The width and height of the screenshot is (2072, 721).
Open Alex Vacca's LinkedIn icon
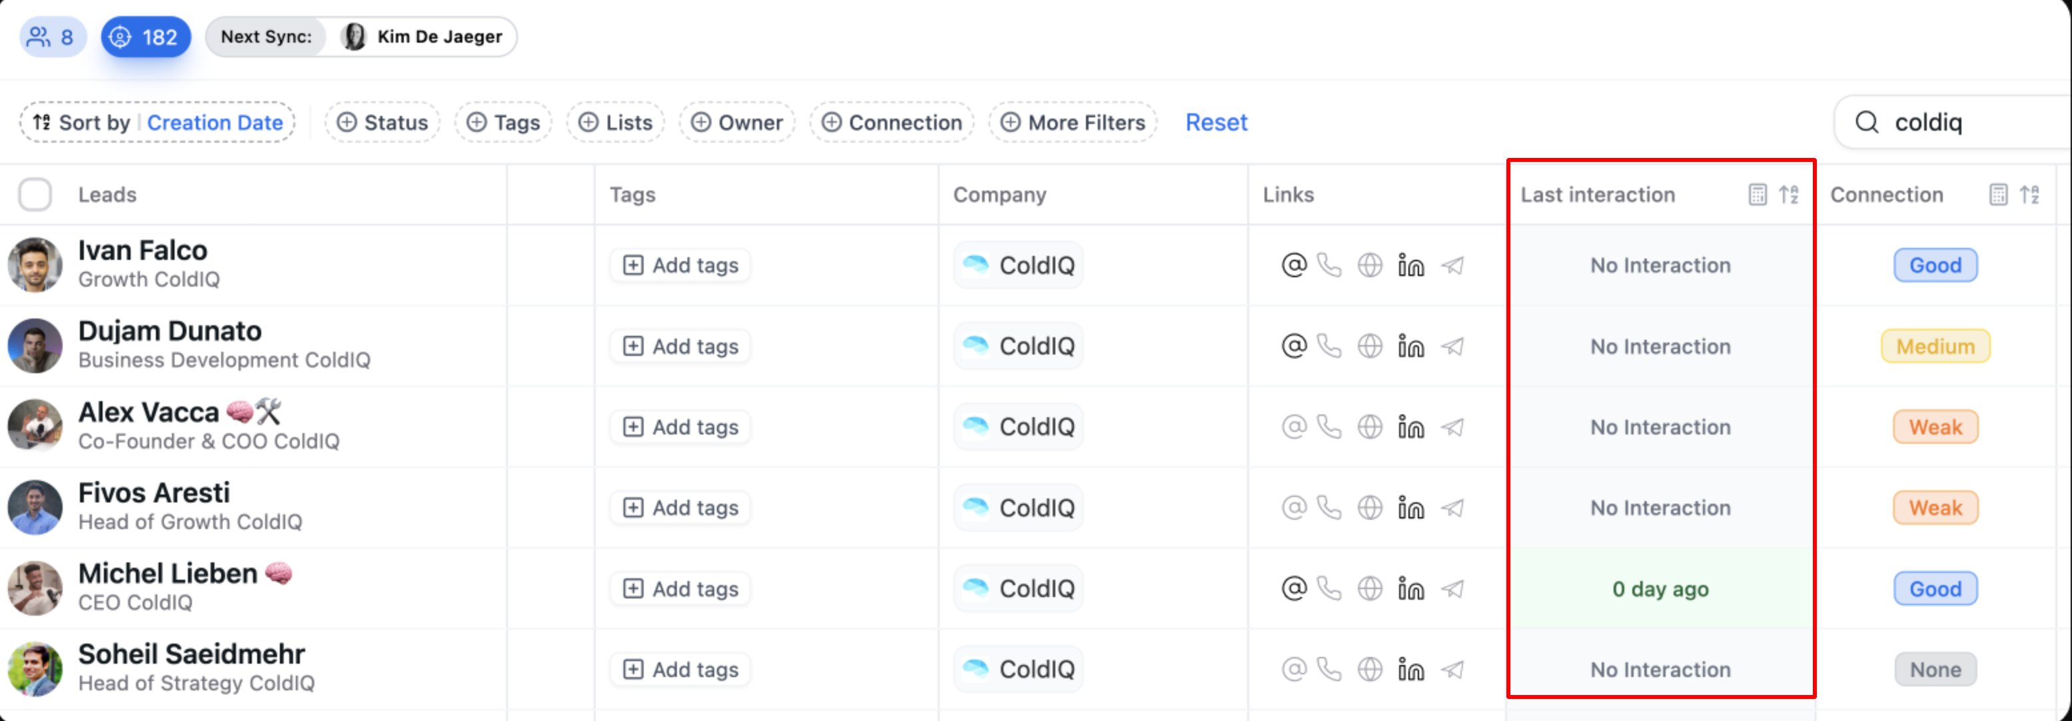click(1411, 426)
